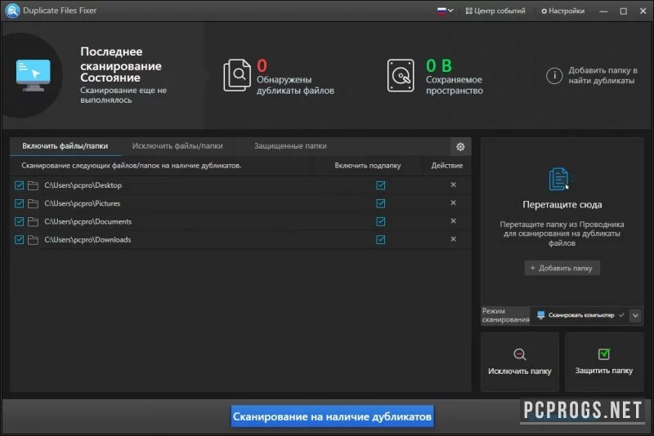654x436 pixels.
Task: Click the Duplicate Files Fixer app logo
Action: (x=12, y=11)
